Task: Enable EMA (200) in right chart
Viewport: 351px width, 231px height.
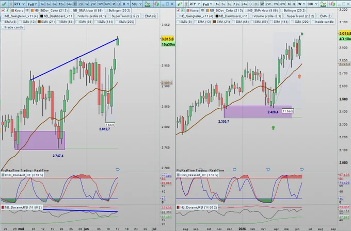Action: pyautogui.click(x=292, y=22)
